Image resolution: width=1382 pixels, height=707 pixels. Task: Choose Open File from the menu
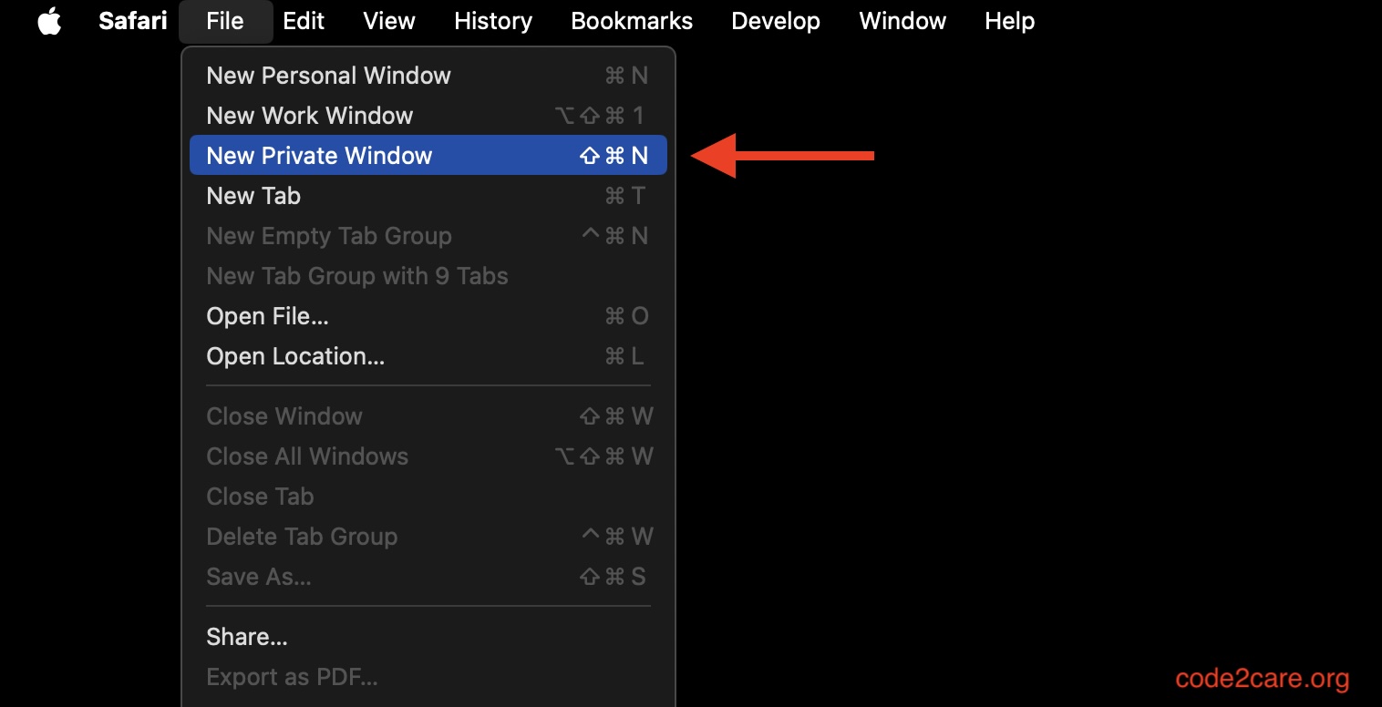click(x=267, y=316)
